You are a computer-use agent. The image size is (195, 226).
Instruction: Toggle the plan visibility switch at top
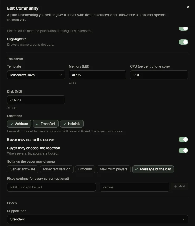click(183, 29)
